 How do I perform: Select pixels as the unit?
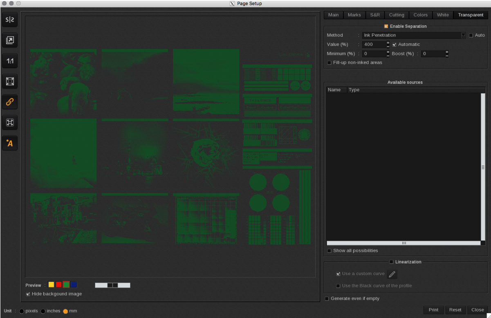pyautogui.click(x=22, y=311)
